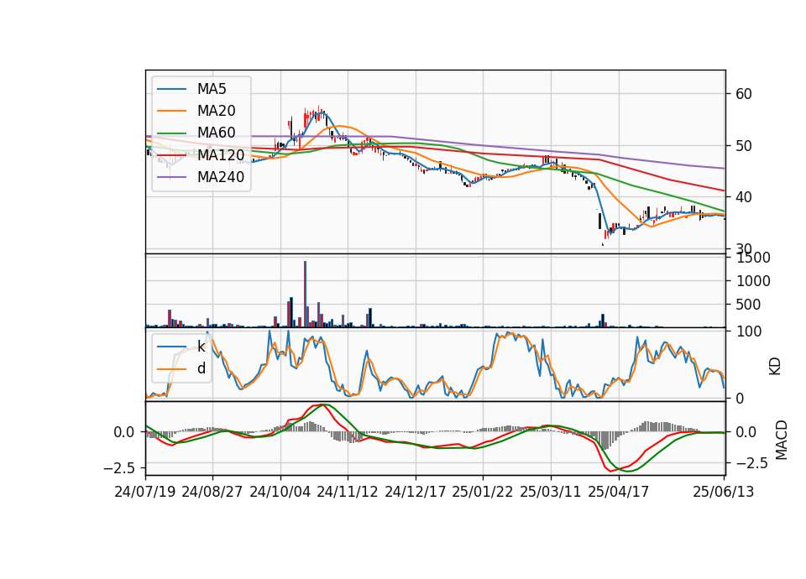Click the price axis value 60
This screenshot has width=806, height=579.
pos(744,94)
